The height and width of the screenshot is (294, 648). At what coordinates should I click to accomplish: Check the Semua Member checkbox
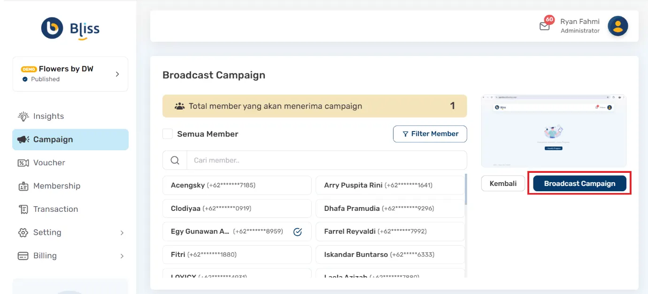[x=168, y=134]
